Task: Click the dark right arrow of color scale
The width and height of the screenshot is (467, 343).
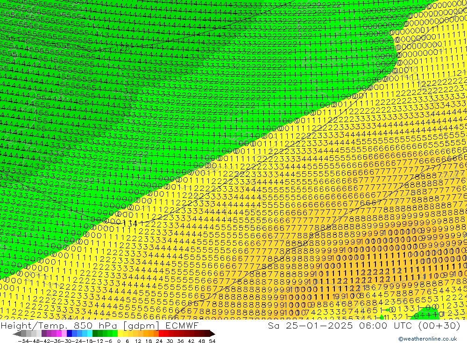Action: 212,334
